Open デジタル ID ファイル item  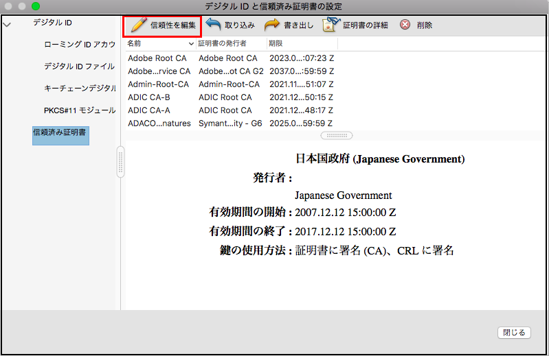(x=80, y=67)
